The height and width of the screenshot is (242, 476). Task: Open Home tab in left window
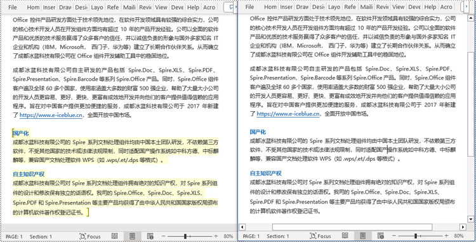33,7
